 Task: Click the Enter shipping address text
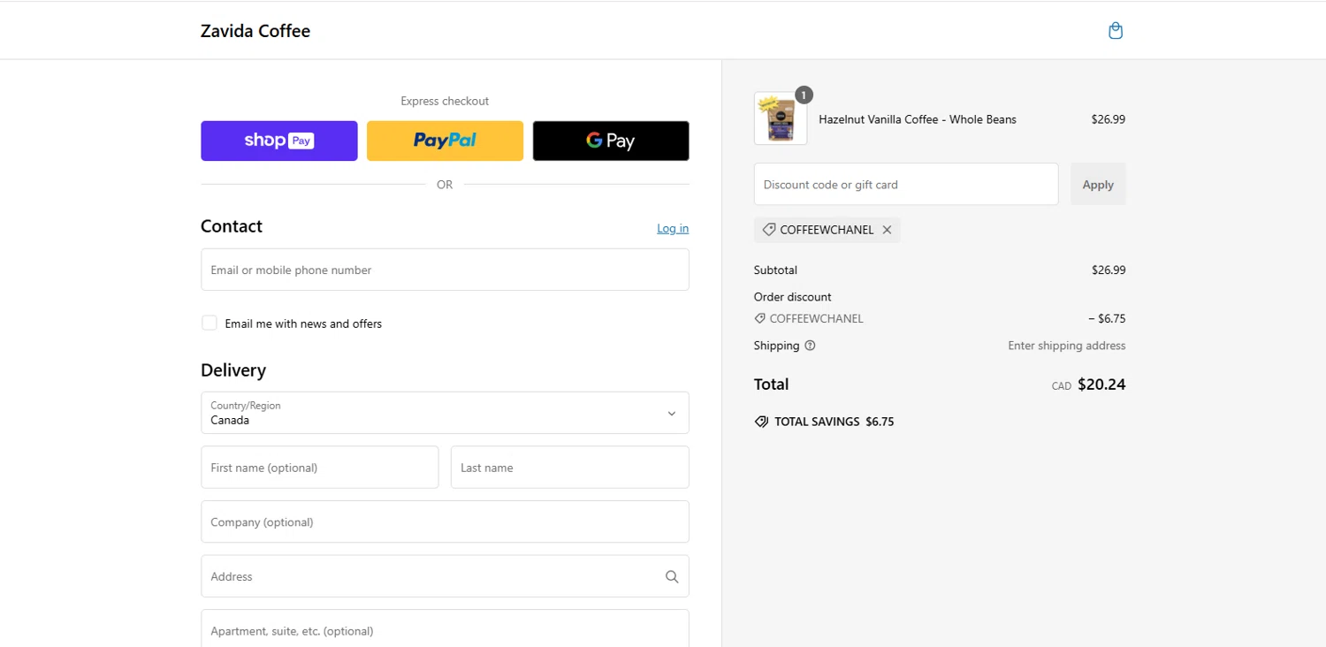coord(1067,346)
